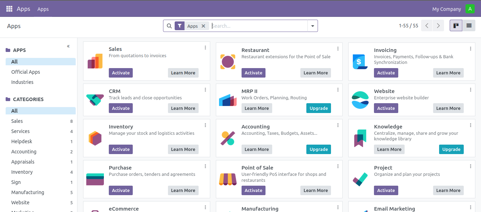481x212 pixels.
Task: Open the Point of Sale card kebab menu
Action: [x=338, y=166]
